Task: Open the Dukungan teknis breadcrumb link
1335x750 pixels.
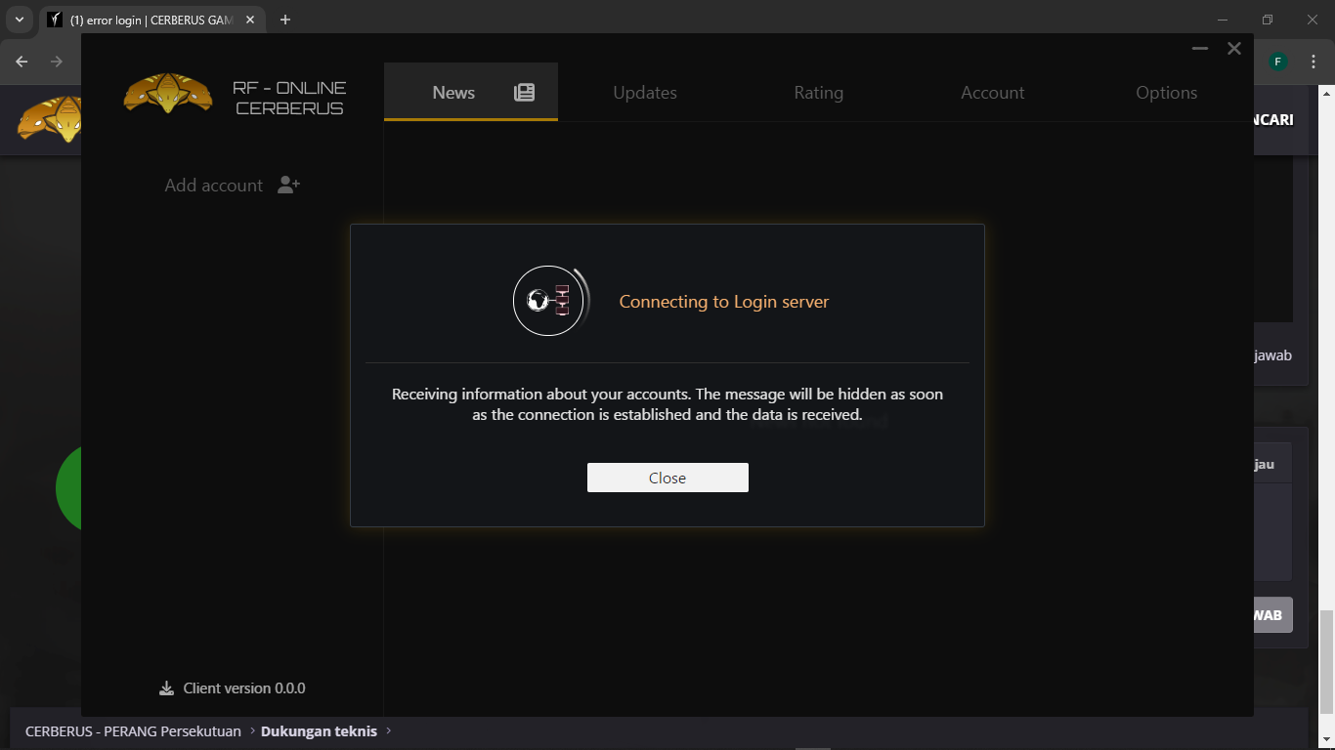Action: pyautogui.click(x=319, y=730)
